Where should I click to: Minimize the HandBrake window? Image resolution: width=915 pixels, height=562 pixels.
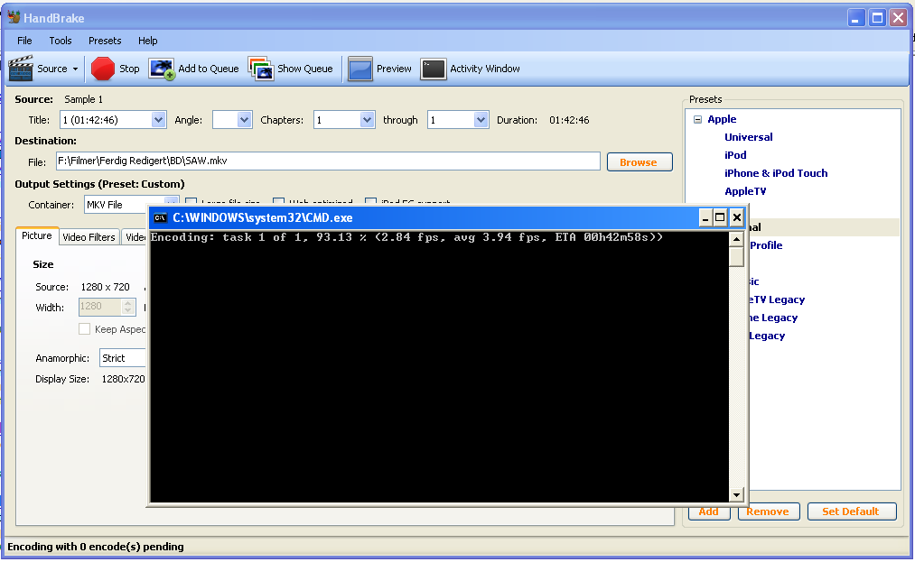[x=855, y=18]
